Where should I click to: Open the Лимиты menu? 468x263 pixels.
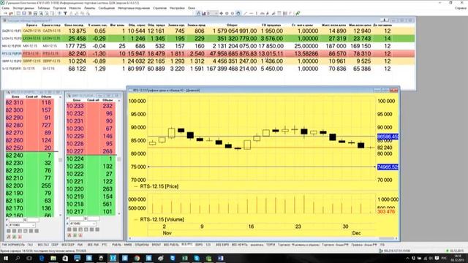pyautogui.click(x=89, y=8)
